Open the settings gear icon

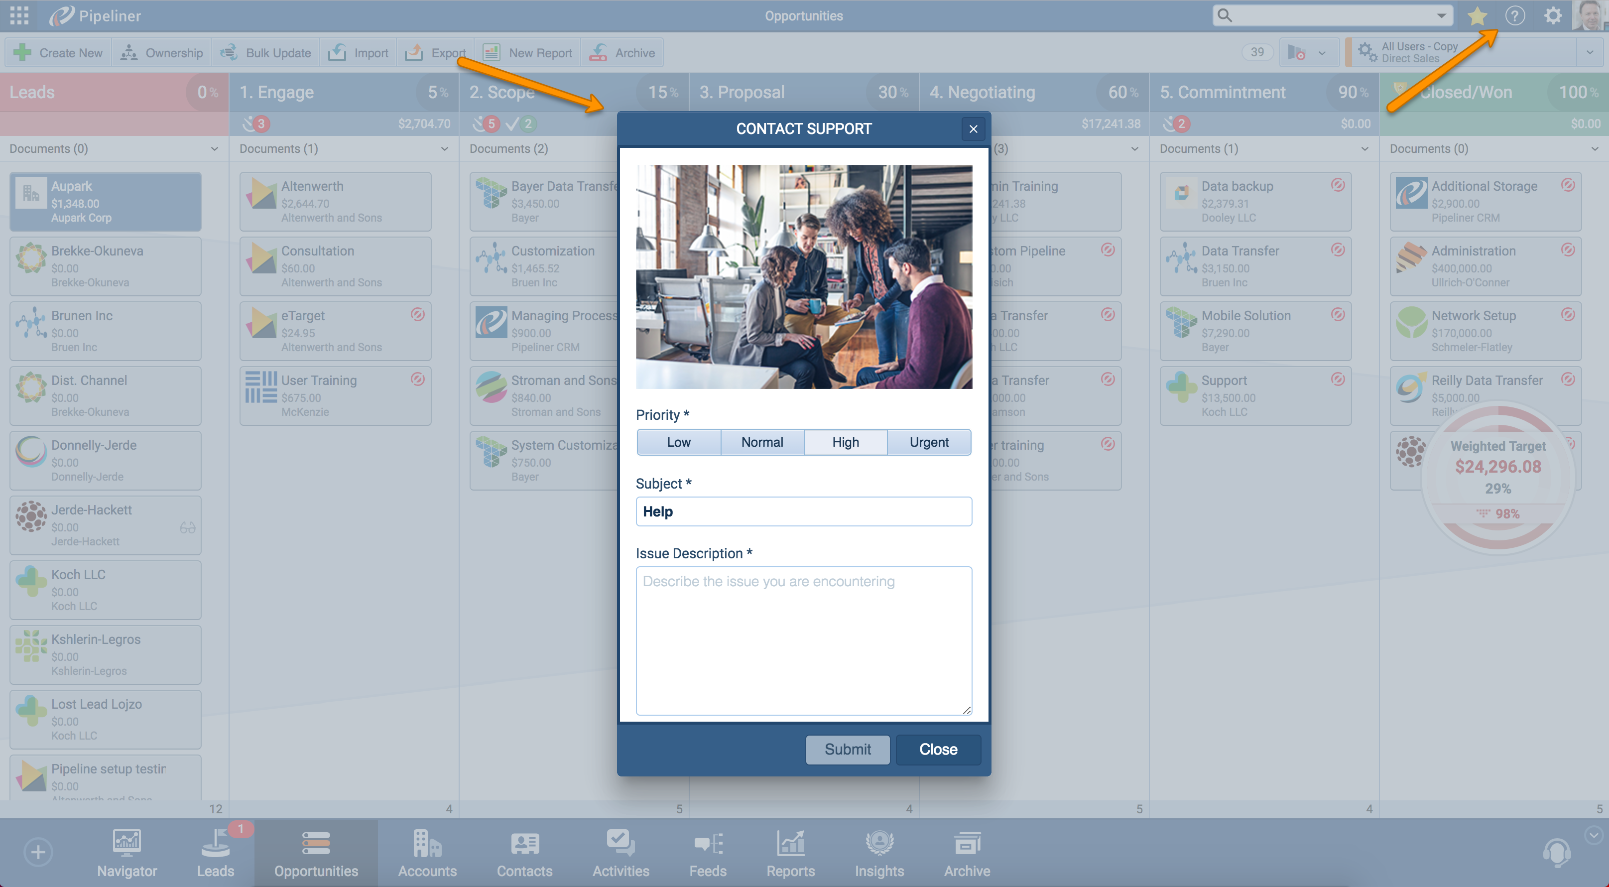[x=1553, y=16]
